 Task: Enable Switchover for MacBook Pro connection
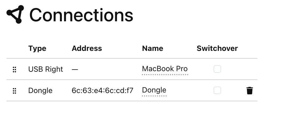point(217,69)
